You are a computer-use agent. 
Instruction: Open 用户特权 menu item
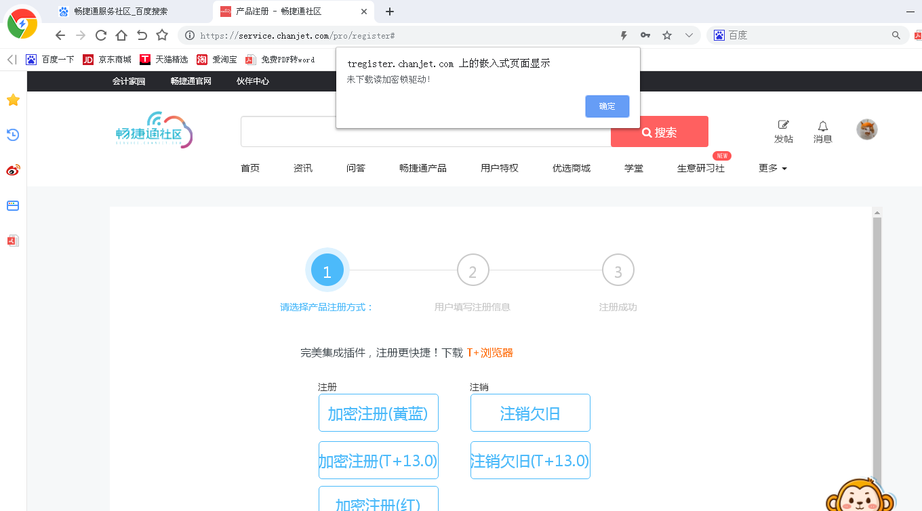click(500, 168)
